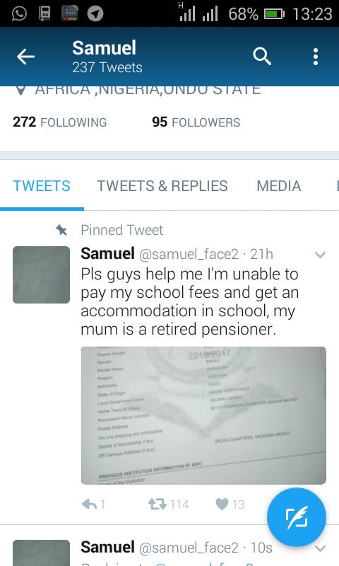Open the search magnifier icon
This screenshot has height=566, width=339.
262,57
